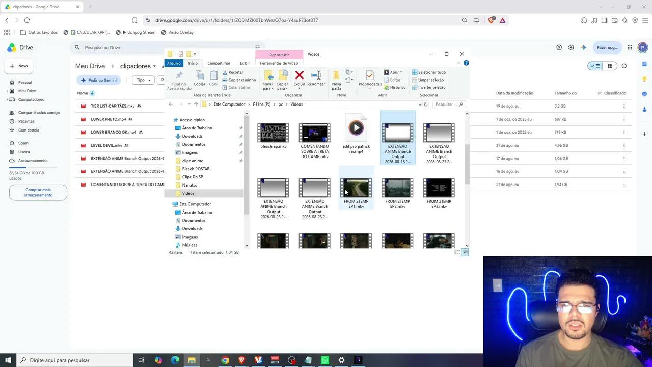The width and height of the screenshot is (652, 367).
Task: Open Propriedades from the ribbon
Action: 370,78
